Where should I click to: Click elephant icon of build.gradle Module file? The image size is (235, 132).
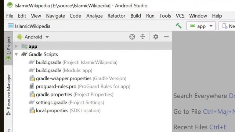pyautogui.click(x=32, y=70)
